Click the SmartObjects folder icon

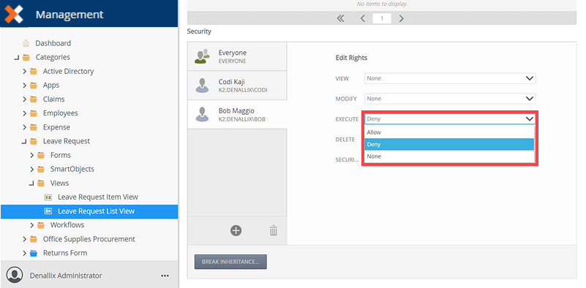[x=41, y=170]
